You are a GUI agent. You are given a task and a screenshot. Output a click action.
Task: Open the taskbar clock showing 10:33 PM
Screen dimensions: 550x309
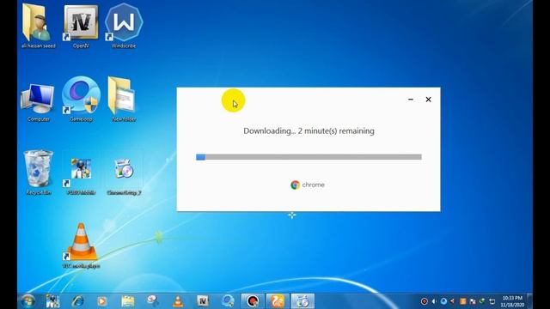point(512,301)
